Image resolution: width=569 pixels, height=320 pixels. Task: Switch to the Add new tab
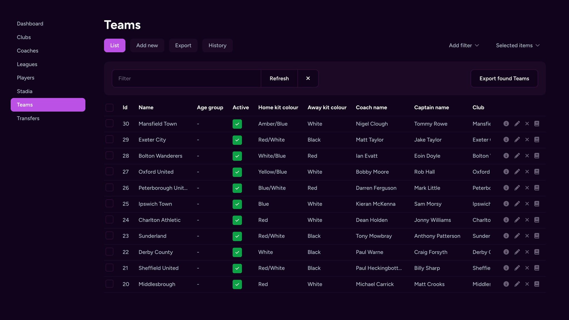click(147, 45)
